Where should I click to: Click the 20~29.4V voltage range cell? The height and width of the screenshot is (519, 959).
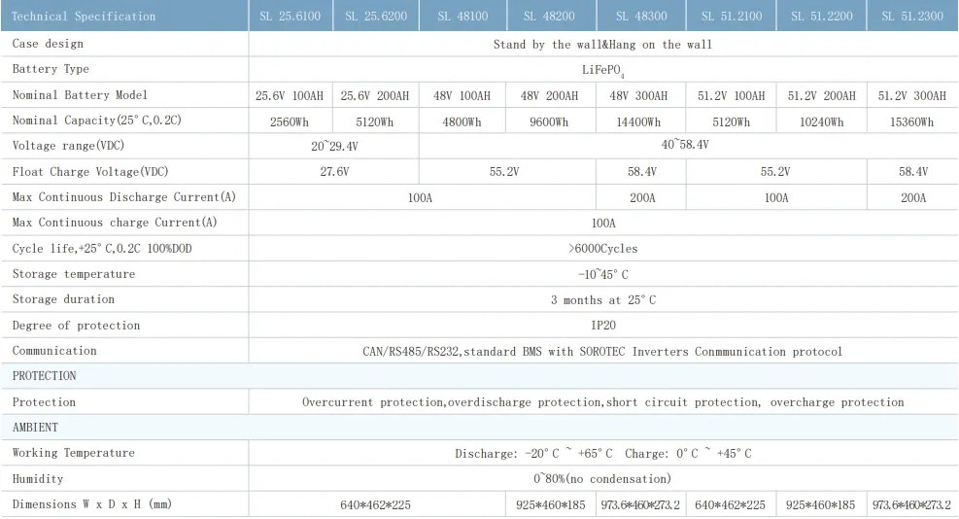click(333, 146)
